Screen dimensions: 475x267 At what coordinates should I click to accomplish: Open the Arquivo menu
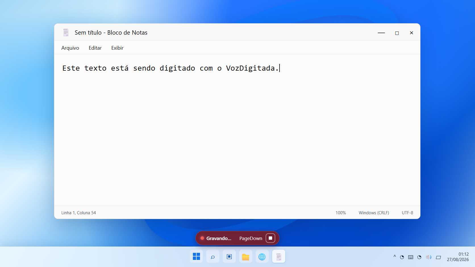(70, 48)
